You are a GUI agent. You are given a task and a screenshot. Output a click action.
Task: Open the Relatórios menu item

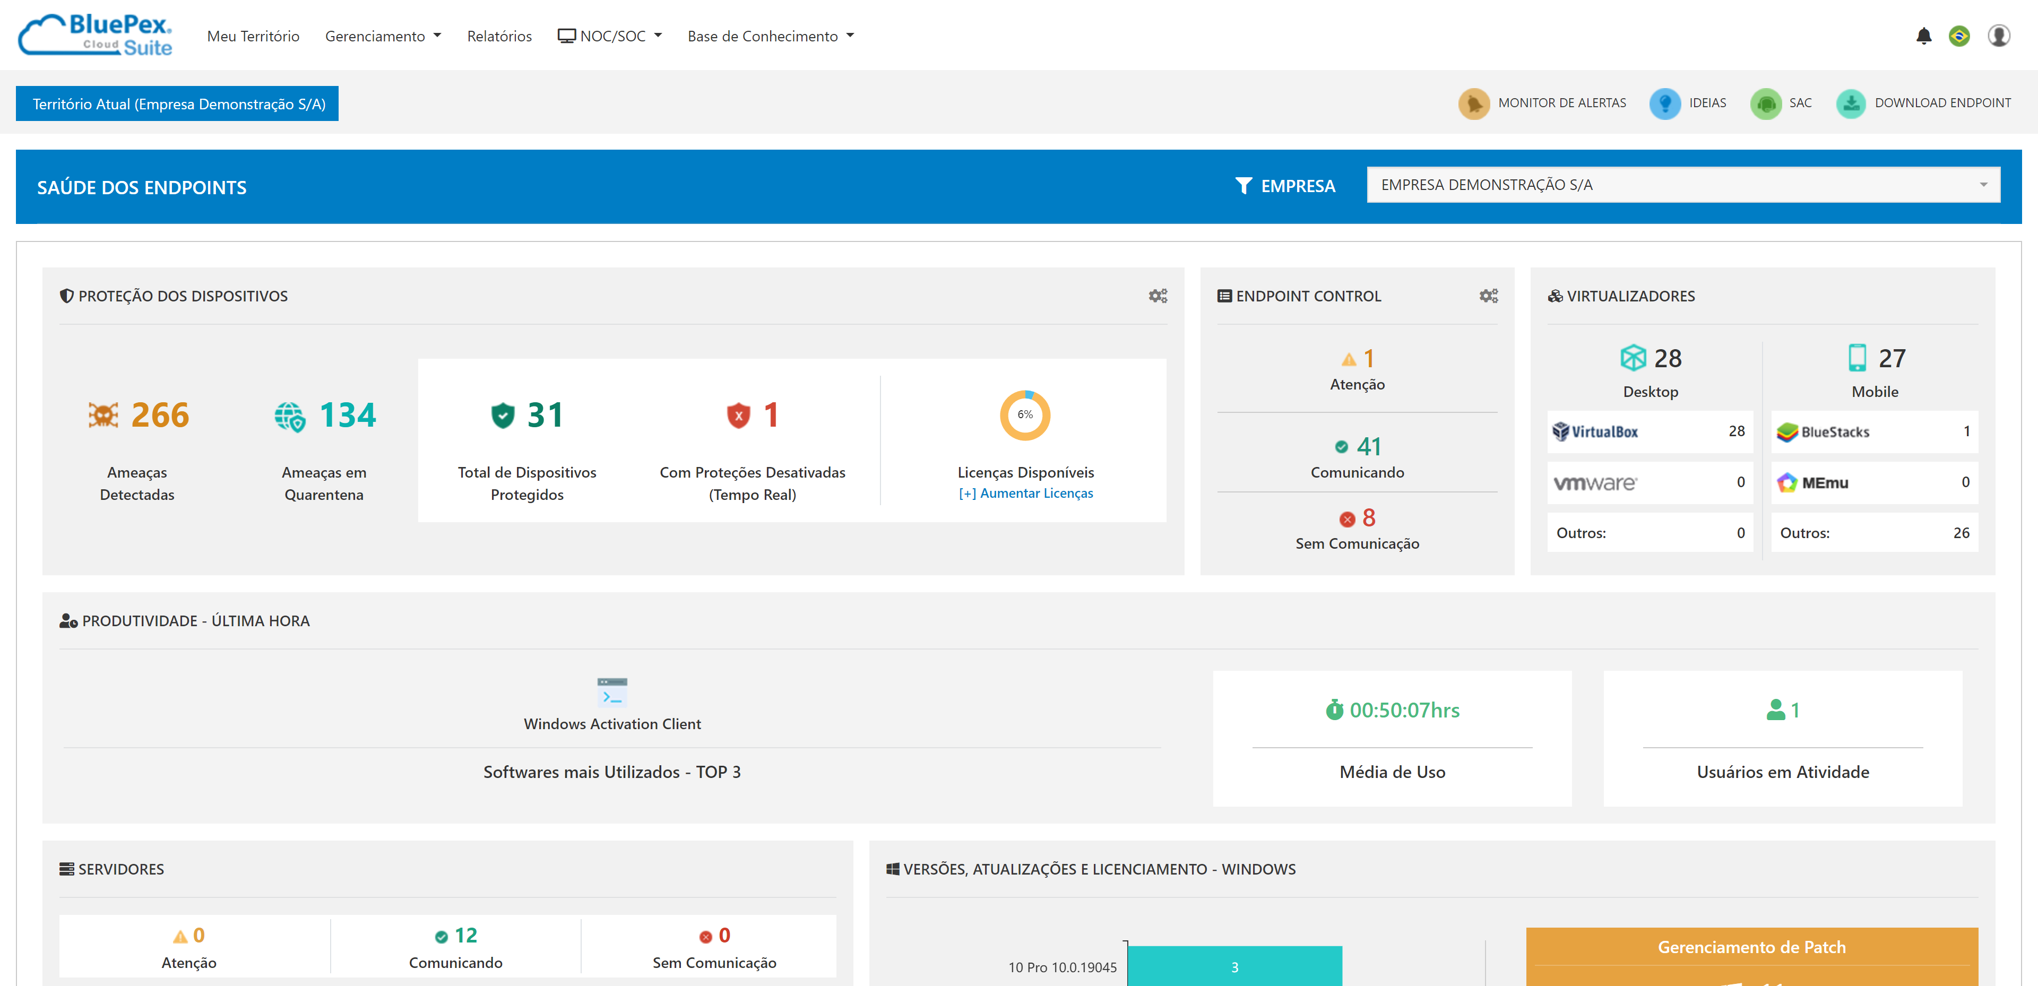point(499,37)
